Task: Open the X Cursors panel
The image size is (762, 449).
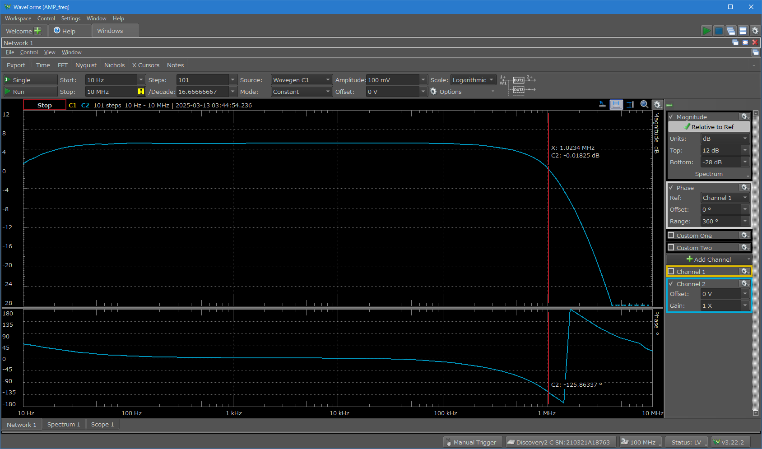Action: click(x=146, y=65)
